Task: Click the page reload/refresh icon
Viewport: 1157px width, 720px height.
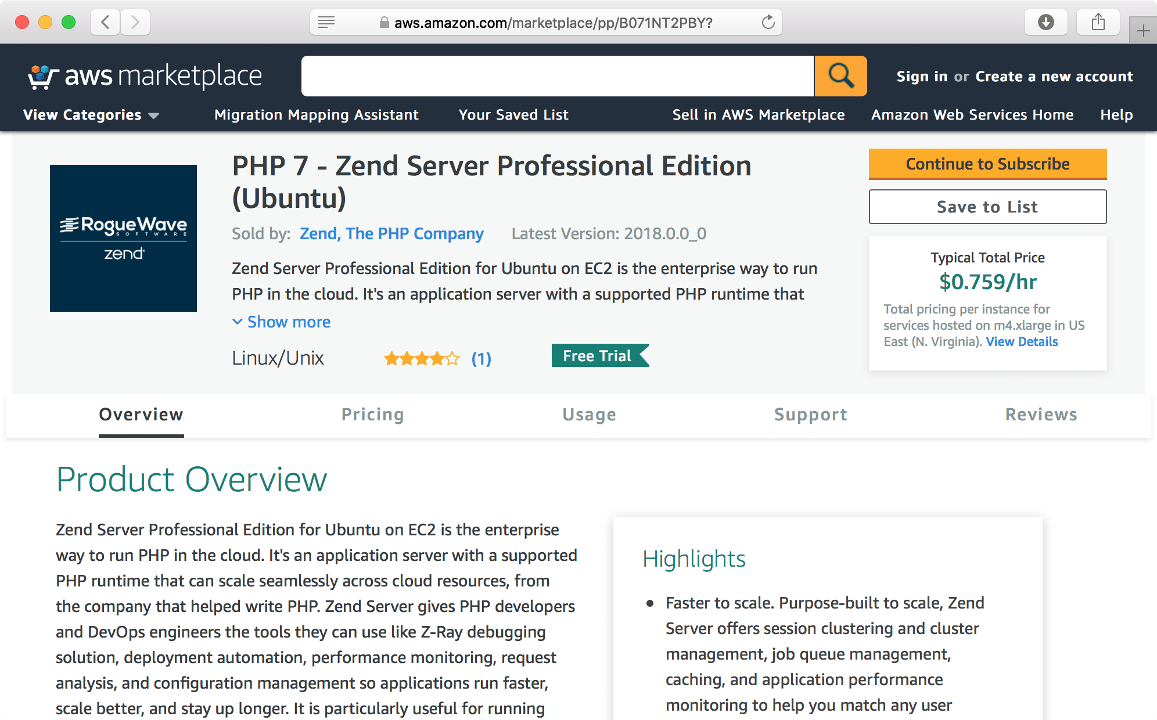Action: pyautogui.click(x=767, y=23)
